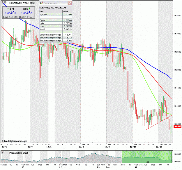The height and width of the screenshot is (170, 182).
Task: Click the Perspective chart label
Action: point(19,153)
